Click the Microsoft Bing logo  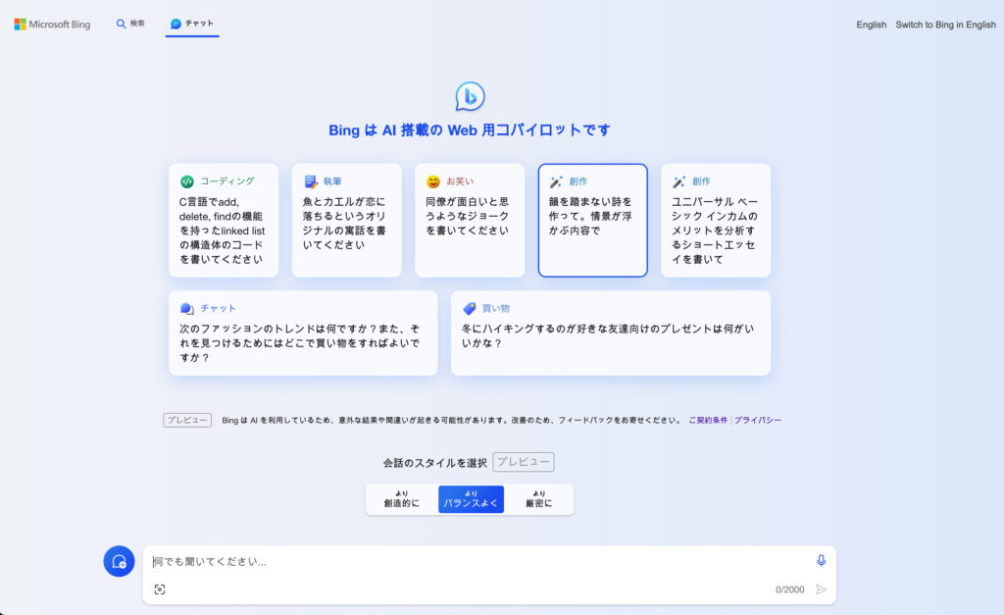click(52, 25)
